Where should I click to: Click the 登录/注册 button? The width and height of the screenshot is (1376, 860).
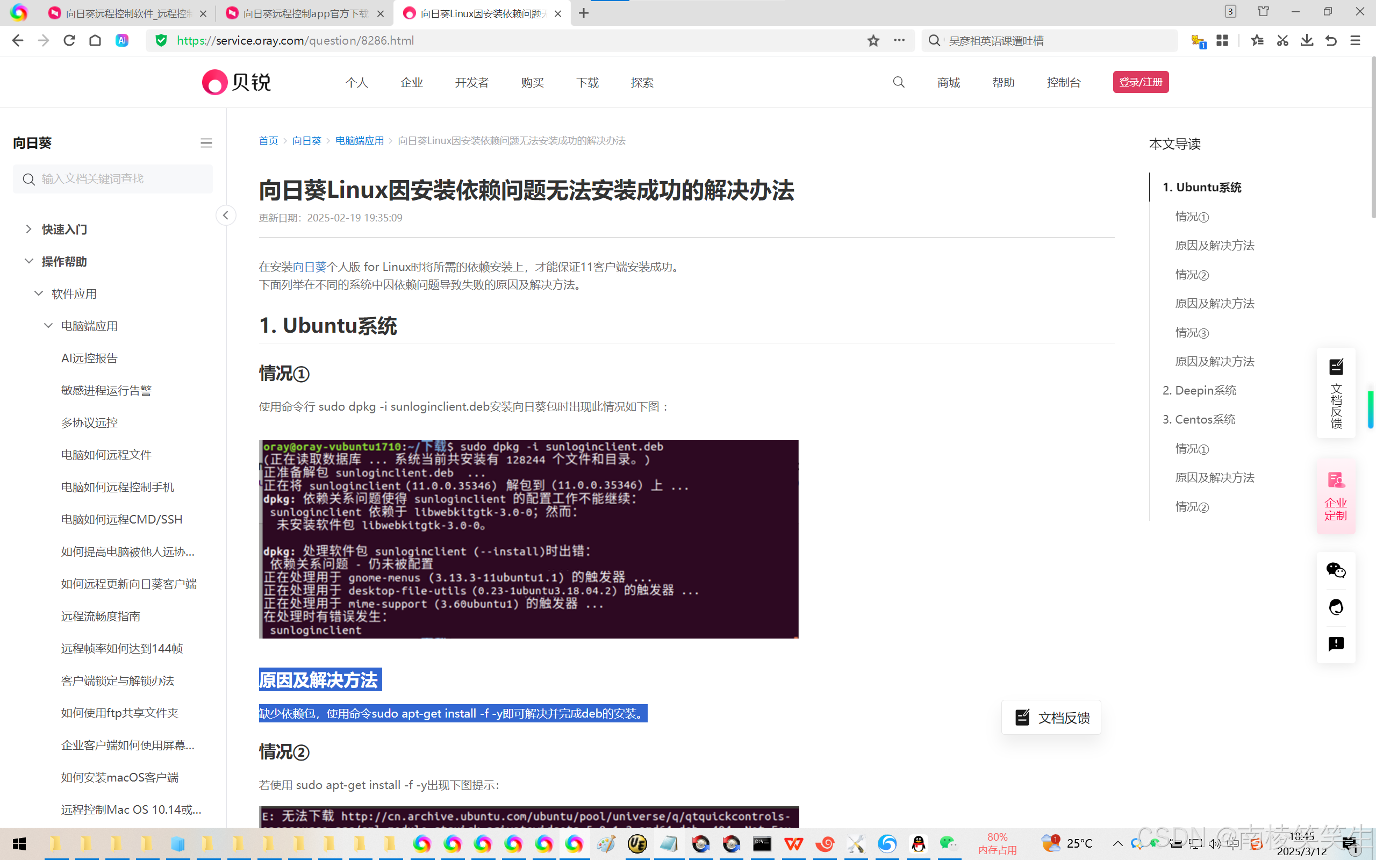coord(1141,82)
